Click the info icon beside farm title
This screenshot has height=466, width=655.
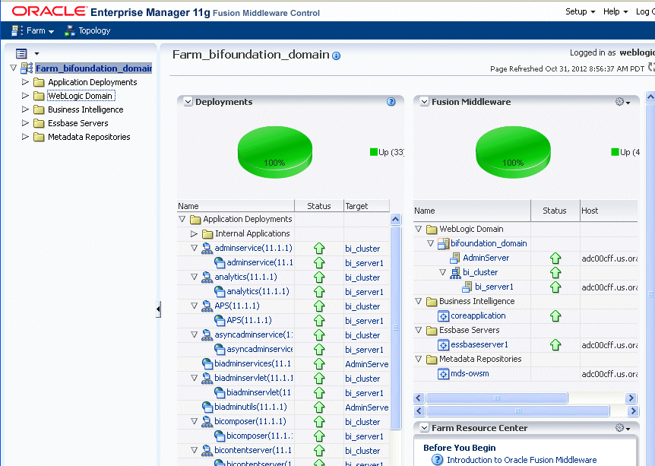336,55
